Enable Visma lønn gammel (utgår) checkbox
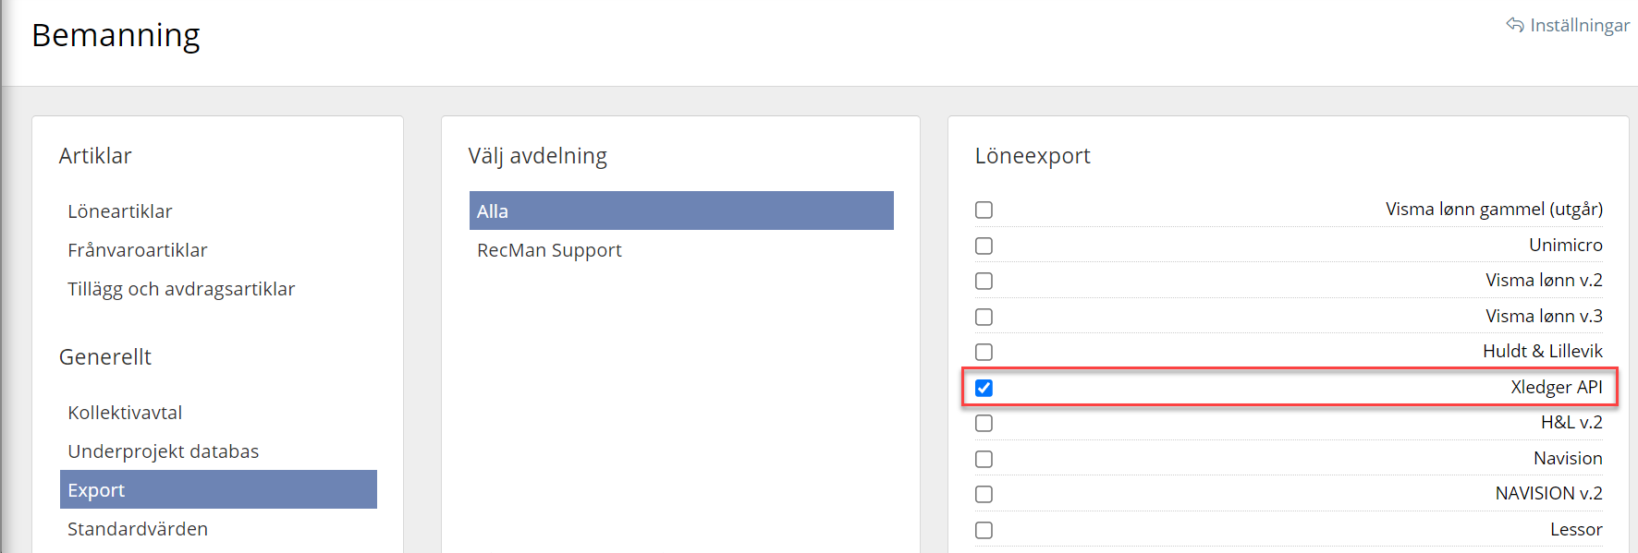Screen dimensions: 1638x553 (x=984, y=210)
